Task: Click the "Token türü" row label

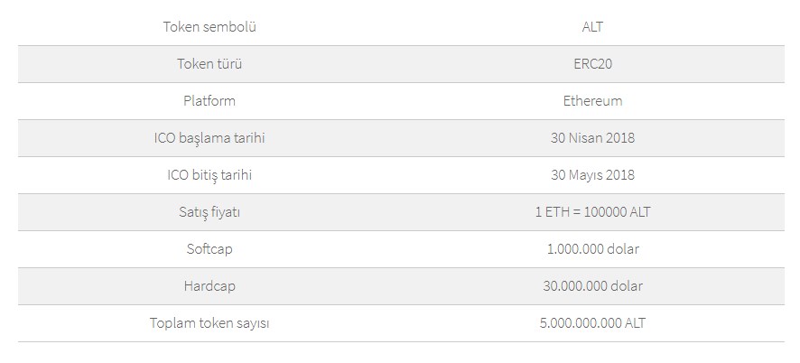Action: click(x=209, y=64)
